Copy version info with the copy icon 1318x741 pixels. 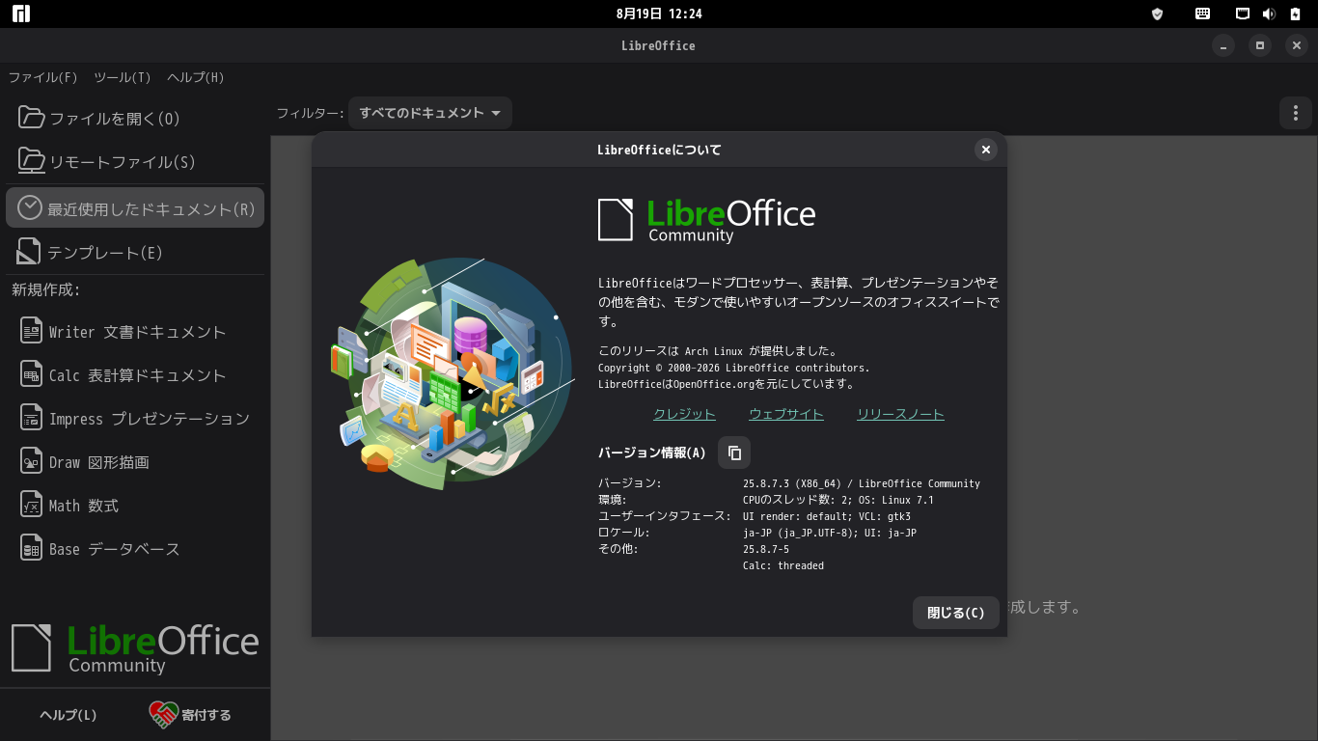point(734,453)
